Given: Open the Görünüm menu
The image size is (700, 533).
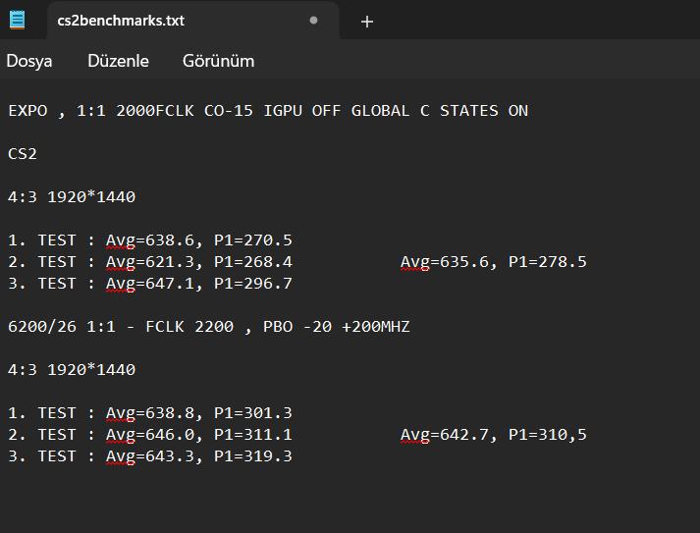Looking at the screenshot, I should pos(218,61).
